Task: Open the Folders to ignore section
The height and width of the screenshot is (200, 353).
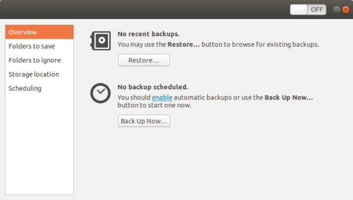Action: 39,60
